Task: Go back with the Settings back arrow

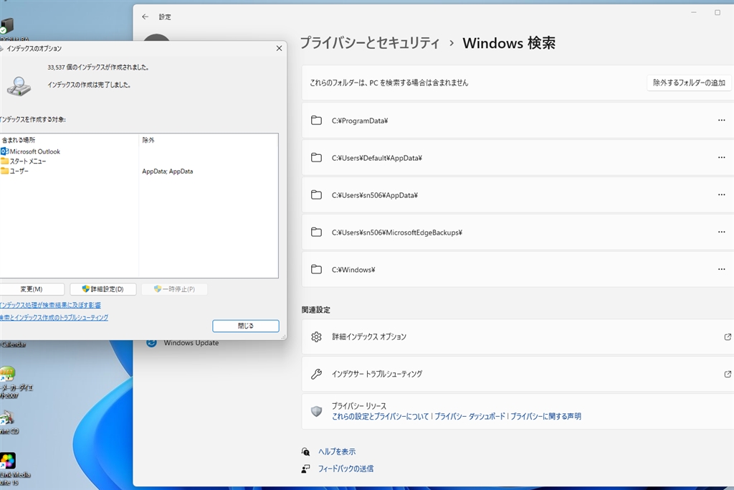Action: click(x=145, y=17)
